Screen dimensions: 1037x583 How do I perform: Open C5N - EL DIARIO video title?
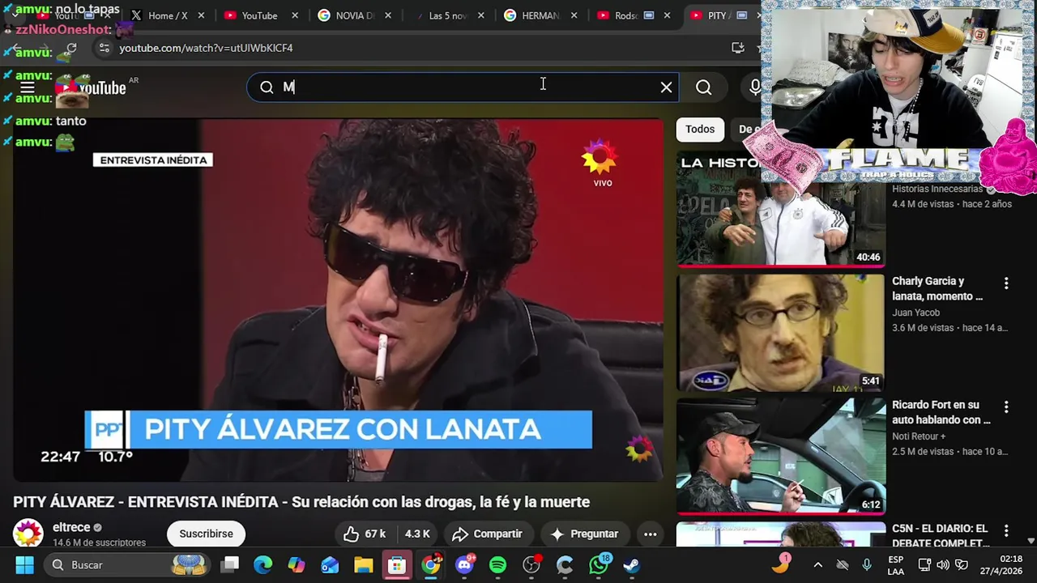point(941,535)
